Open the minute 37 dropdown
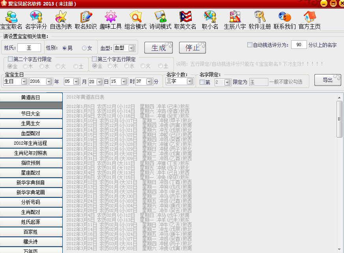Viewport: 344px width, 253px height. tap(150, 82)
